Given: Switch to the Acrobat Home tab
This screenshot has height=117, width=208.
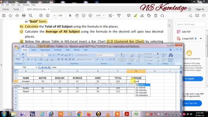Looking at the screenshot, I should 6,9.
